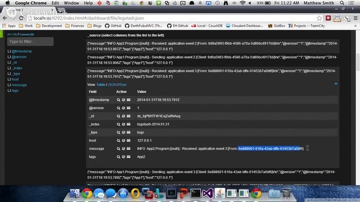Click the Type to filter field box
360x202 pixels.
[30, 42]
